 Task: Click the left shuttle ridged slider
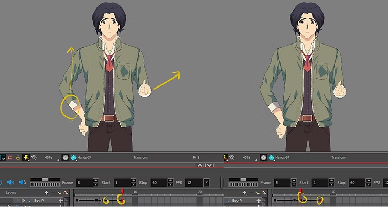pos(45,184)
